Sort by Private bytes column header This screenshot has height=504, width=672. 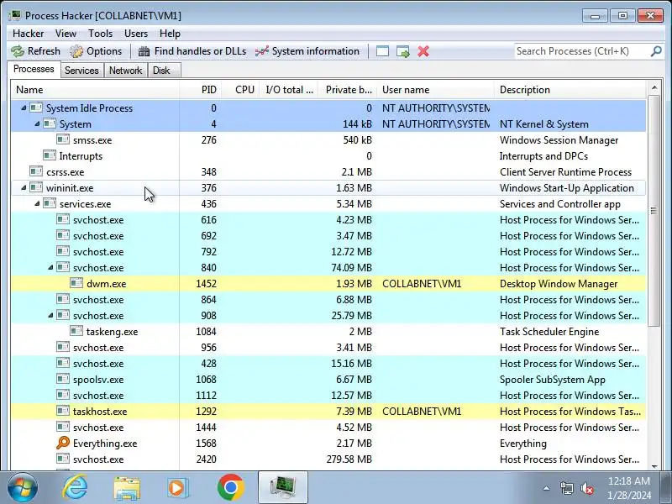click(x=348, y=90)
